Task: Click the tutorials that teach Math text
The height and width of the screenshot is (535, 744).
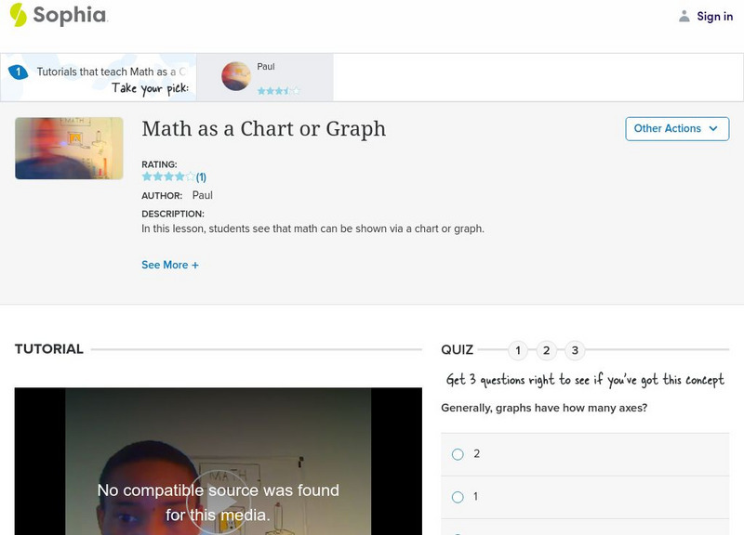Action: (112, 72)
